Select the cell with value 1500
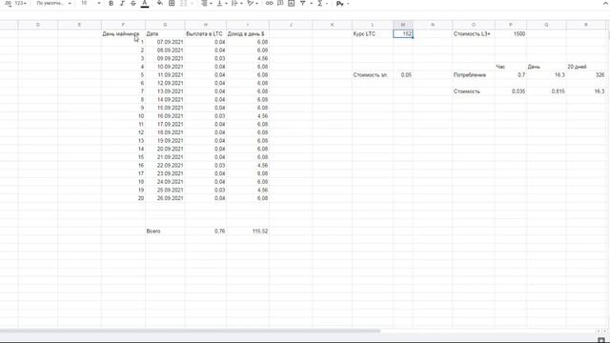Screen dimensions: 610x343 coord(511,34)
